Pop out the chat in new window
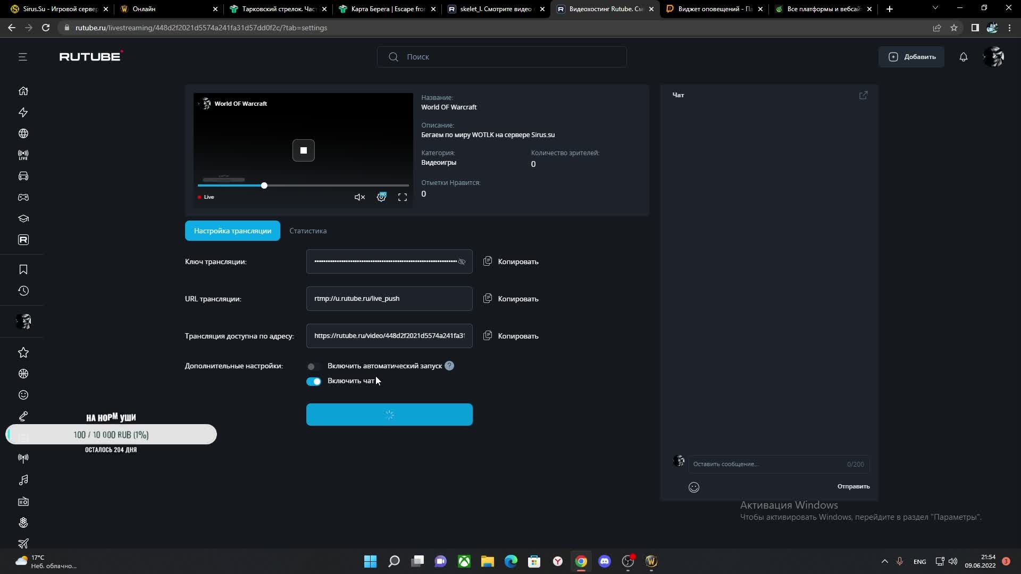The image size is (1021, 574). point(864,95)
